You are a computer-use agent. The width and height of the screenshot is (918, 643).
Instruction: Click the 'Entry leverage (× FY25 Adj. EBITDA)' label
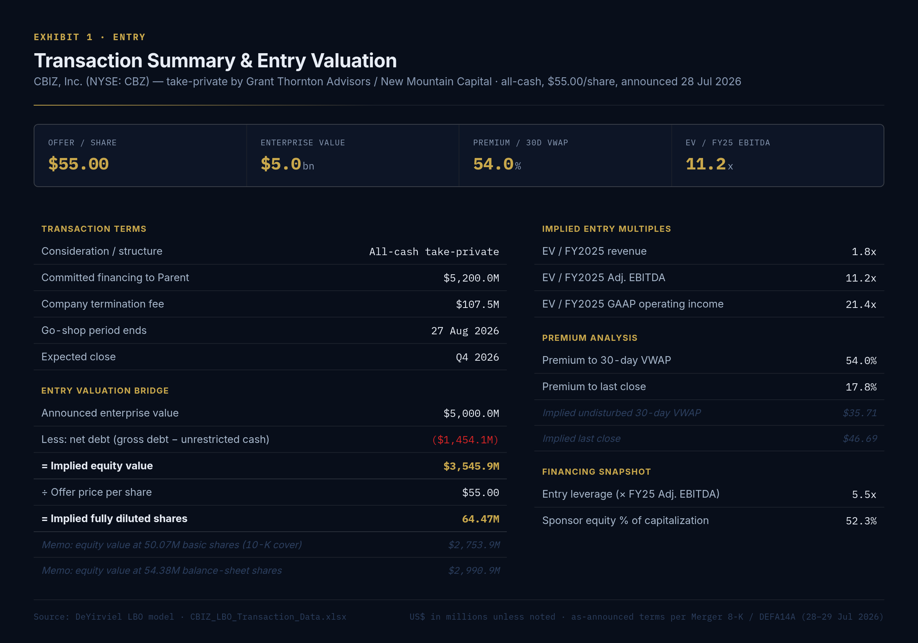coord(631,494)
